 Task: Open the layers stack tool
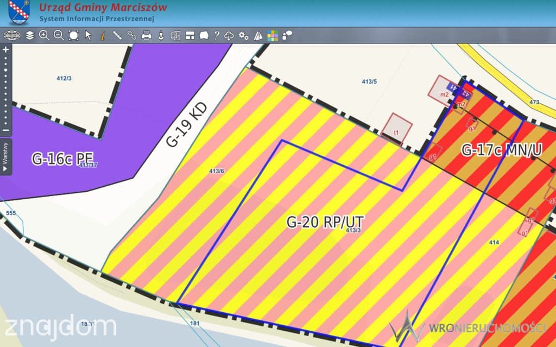tap(30, 35)
